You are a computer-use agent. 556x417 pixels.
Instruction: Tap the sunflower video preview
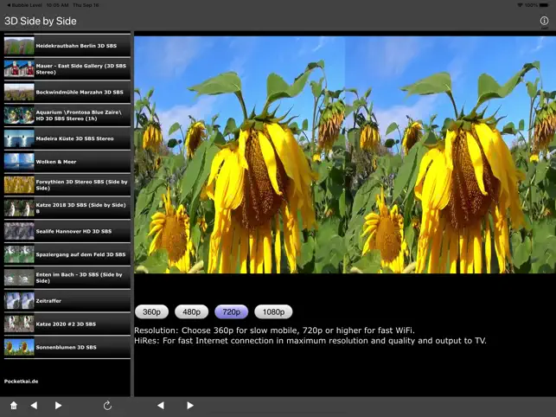click(345, 155)
